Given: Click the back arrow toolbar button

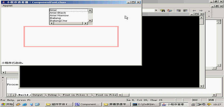Looking at the screenshot, I should (194, 11).
